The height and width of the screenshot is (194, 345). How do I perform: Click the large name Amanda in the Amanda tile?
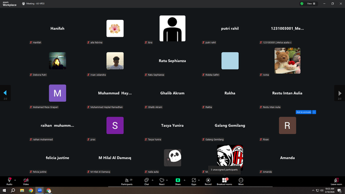pyautogui.click(x=287, y=158)
